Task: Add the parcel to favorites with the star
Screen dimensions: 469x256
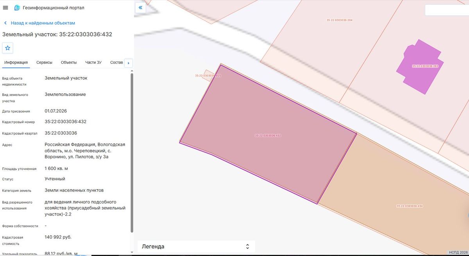Action: (8, 48)
